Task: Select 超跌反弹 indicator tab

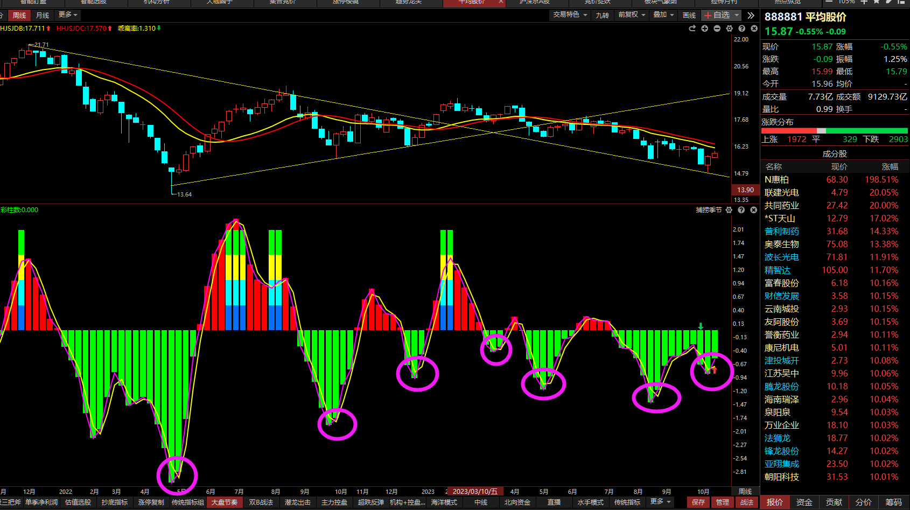Action: (x=371, y=502)
